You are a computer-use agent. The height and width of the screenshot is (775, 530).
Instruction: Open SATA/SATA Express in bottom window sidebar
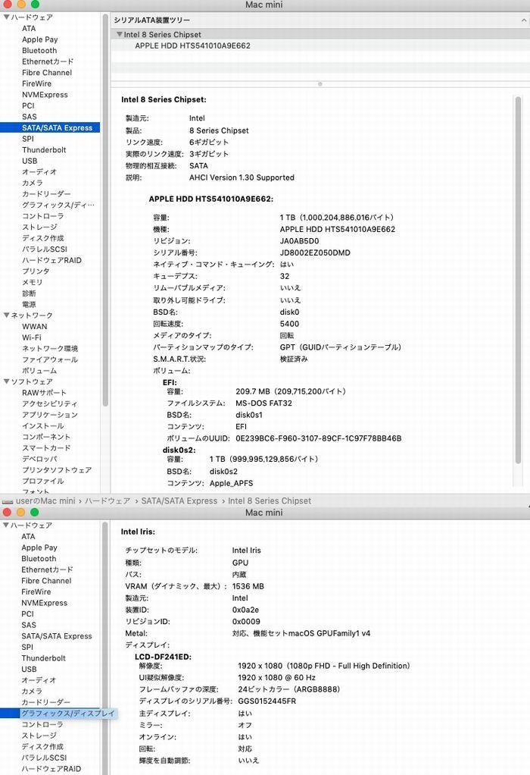coord(57,636)
